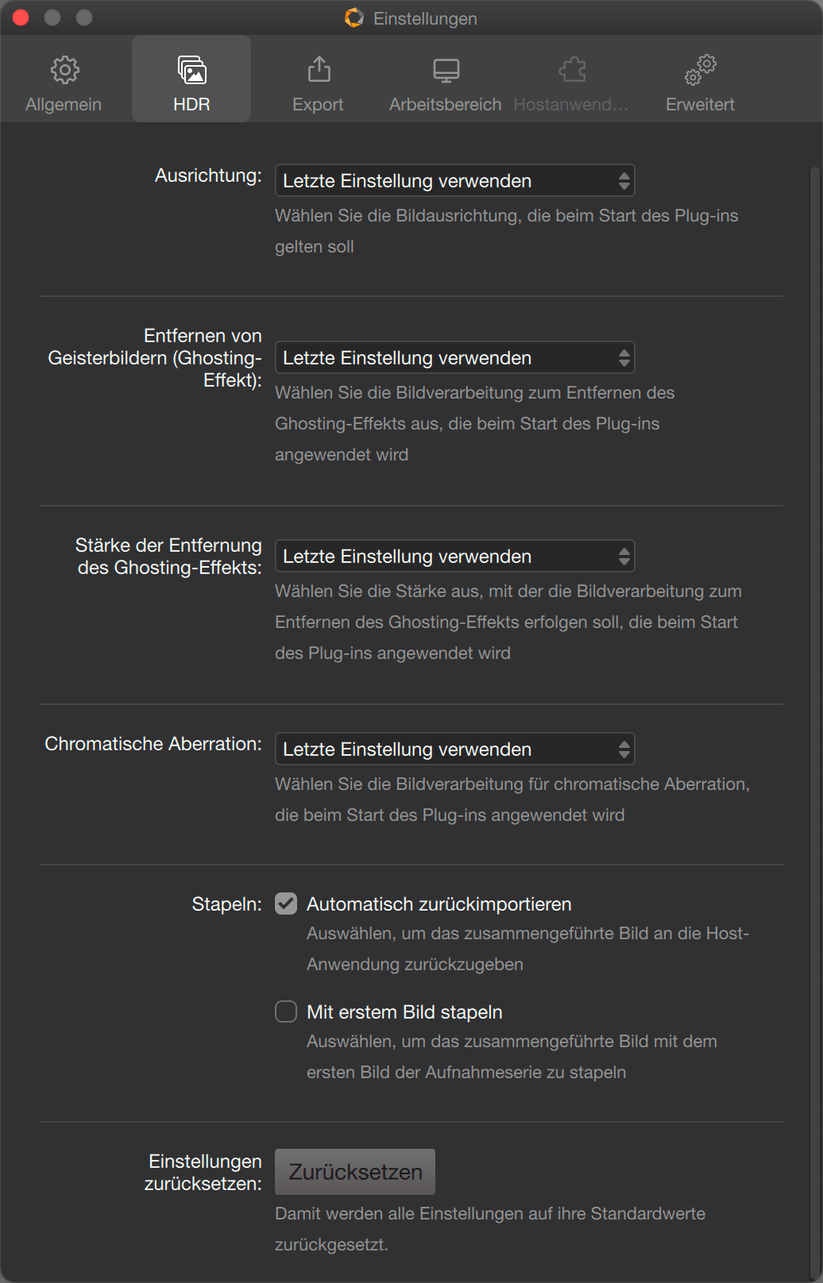
Task: Open the Entfernen von Geisterbildern dropdown
Action: point(454,357)
